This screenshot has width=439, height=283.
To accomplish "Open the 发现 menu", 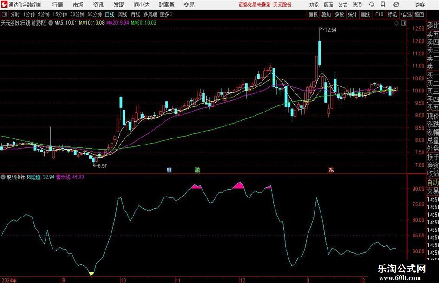I will tap(119, 5).
